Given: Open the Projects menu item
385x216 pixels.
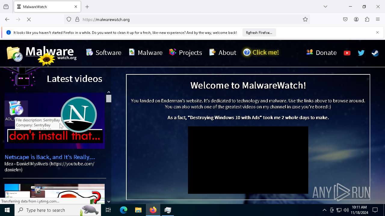Looking at the screenshot, I should 186,52.
